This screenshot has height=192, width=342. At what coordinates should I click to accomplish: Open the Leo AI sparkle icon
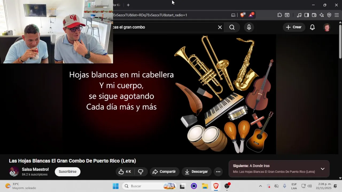tap(322, 15)
